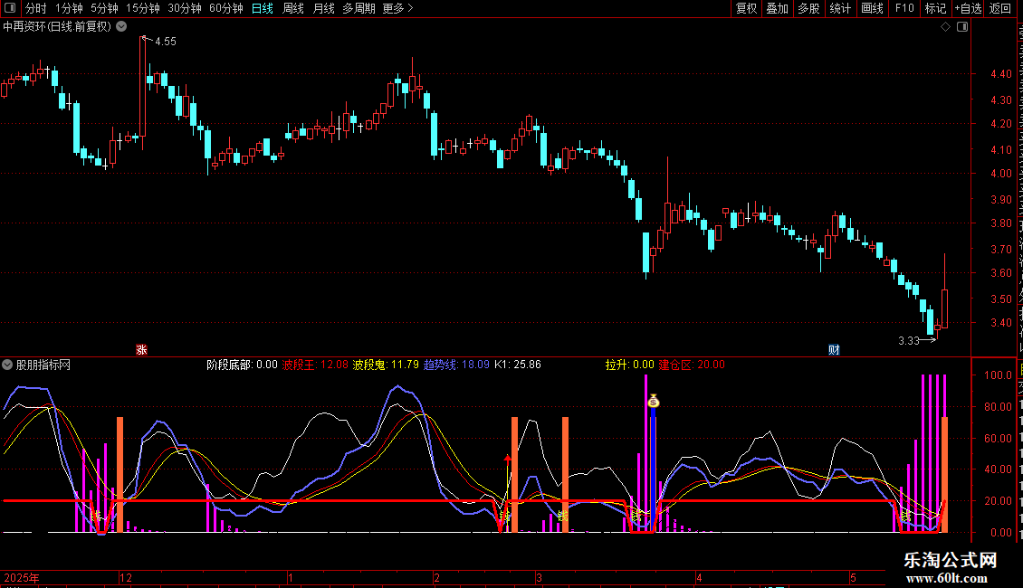
Task: Switch to 月线 monthly chart
Action: (323, 8)
